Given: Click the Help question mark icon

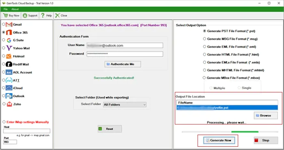Looking at the screenshot, I should (43, 15).
